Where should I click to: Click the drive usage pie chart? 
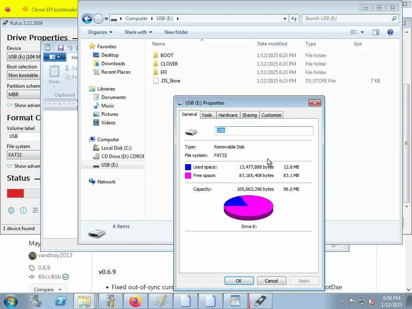(248, 207)
